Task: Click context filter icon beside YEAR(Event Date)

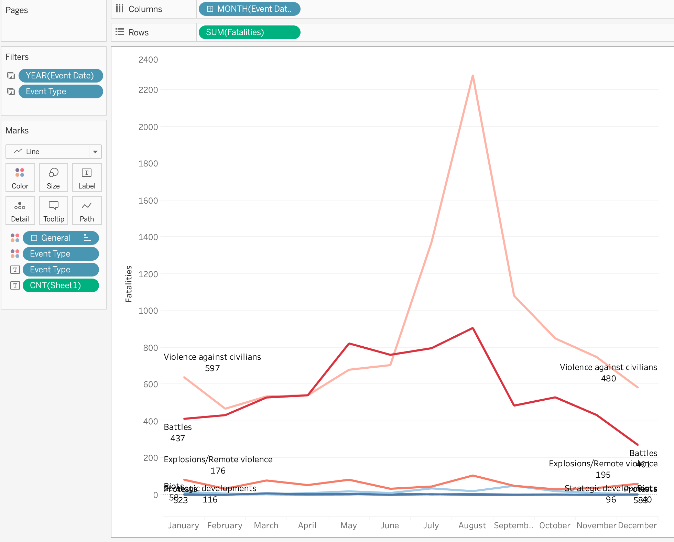Action: pyautogui.click(x=11, y=76)
